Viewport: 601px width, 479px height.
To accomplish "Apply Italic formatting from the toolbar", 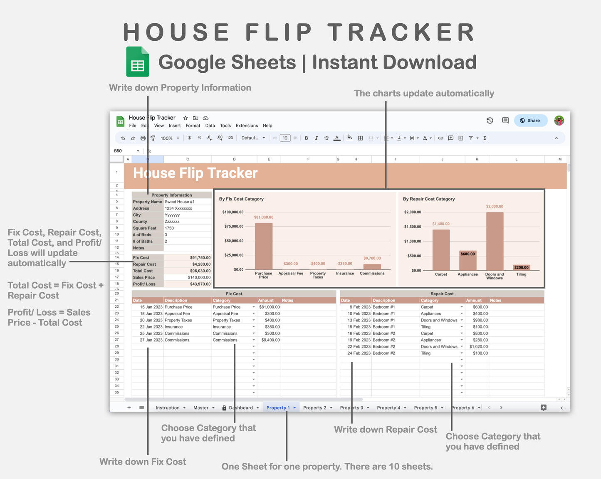I will point(317,138).
